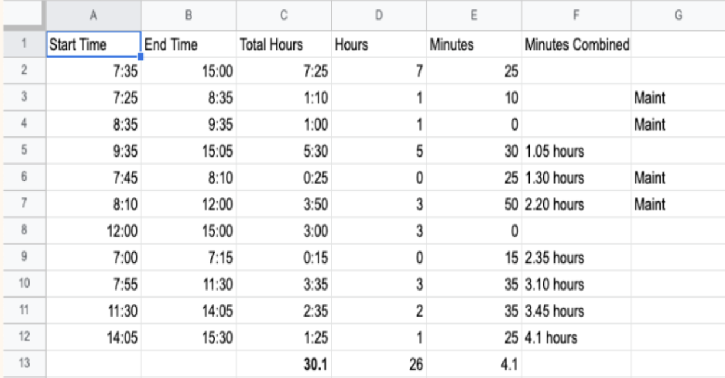Viewport: 725px width, 378px height.
Task: Click the "4.1 hours" cell
Action: (576, 338)
